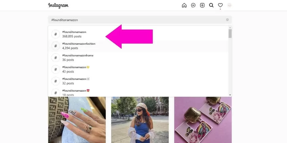Click hash icon beside 43 posts result
This screenshot has height=143, width=287.
pyautogui.click(x=56, y=69)
